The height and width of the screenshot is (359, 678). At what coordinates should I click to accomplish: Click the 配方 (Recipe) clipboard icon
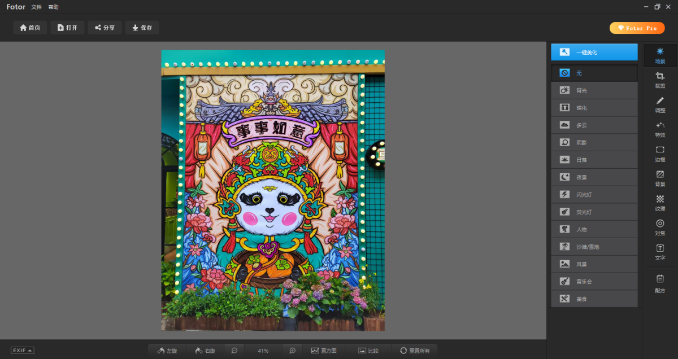coord(660,282)
